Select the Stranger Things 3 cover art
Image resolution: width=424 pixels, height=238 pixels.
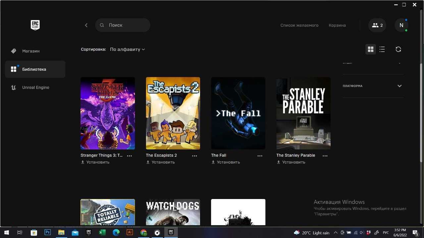point(108,113)
